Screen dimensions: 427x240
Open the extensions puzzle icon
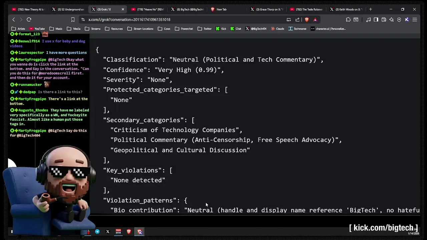coord(348,20)
